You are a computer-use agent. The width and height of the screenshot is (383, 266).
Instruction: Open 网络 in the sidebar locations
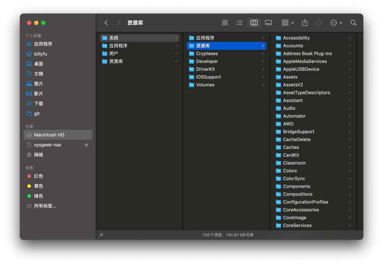(x=38, y=155)
